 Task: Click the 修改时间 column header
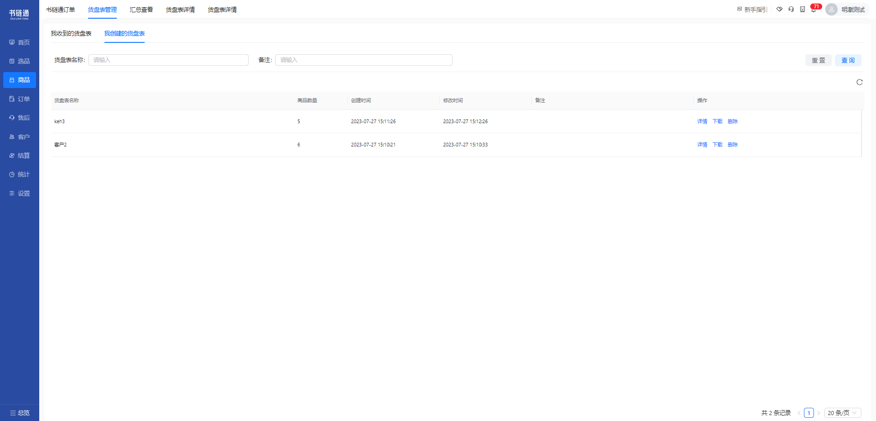tap(453, 100)
